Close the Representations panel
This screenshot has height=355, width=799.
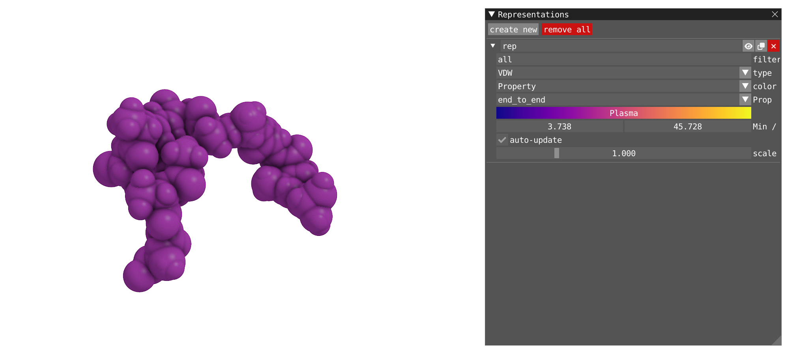pos(775,14)
